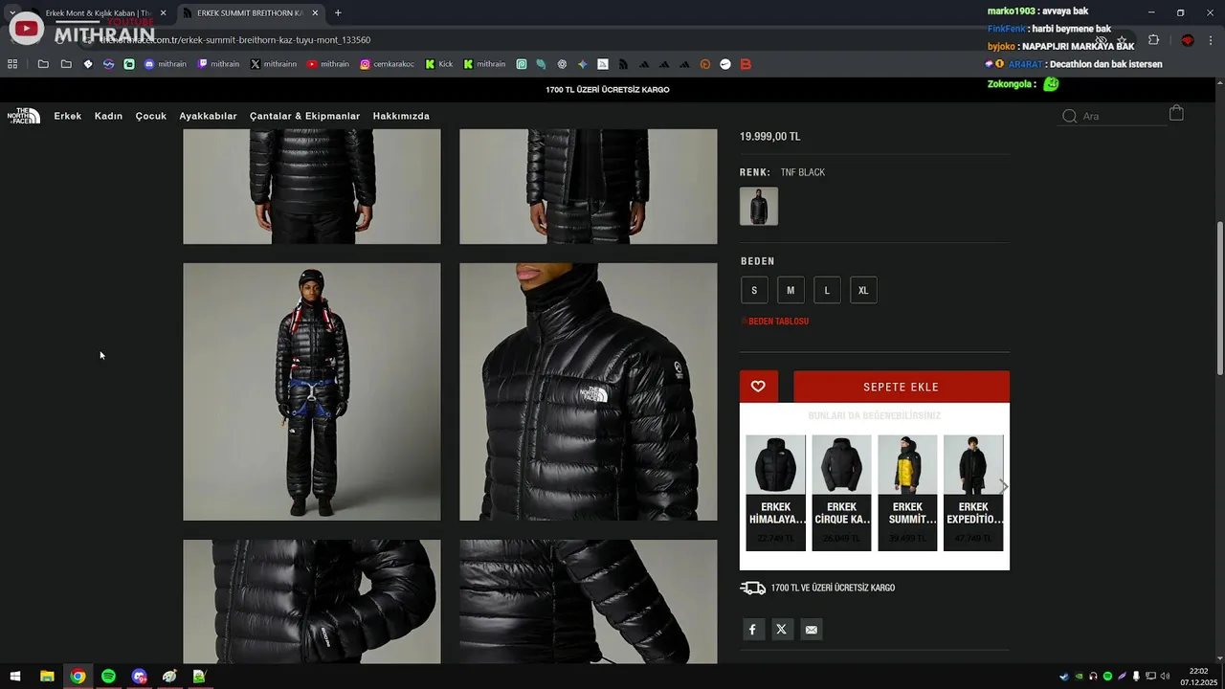Open the YouTube mithrain bookmark
This screenshot has width=1225, height=689.
tap(328, 64)
